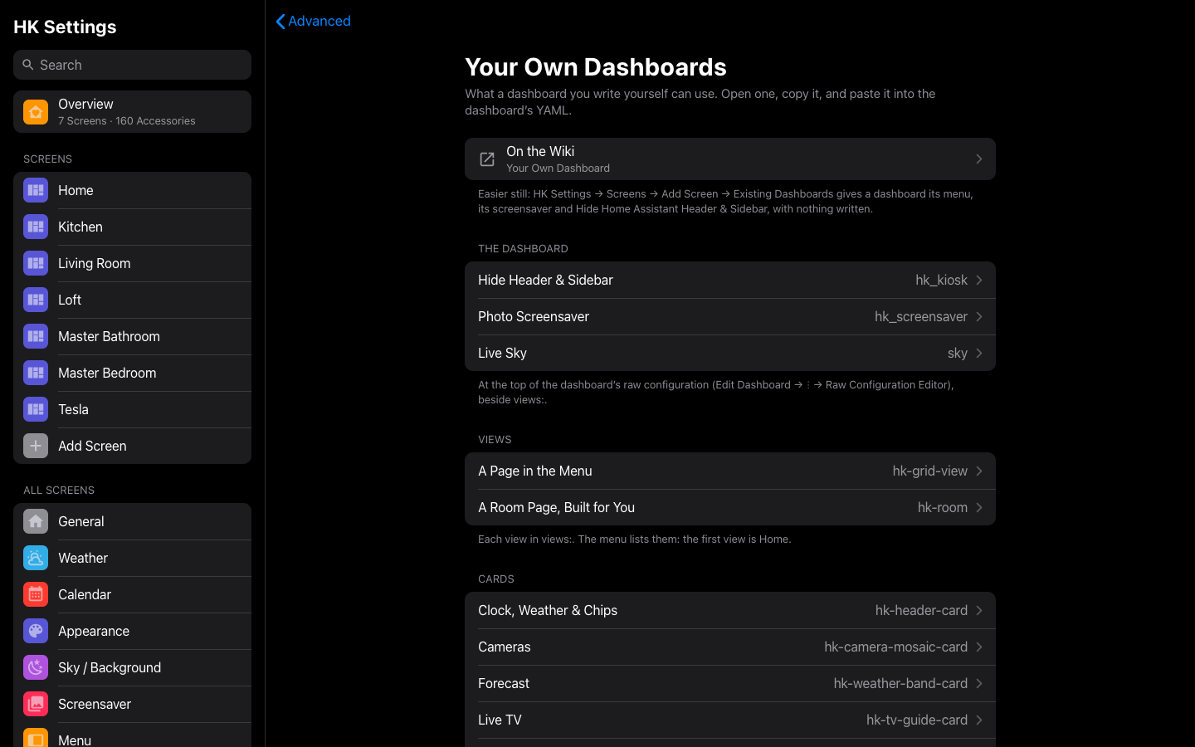This screenshot has width=1195, height=747.
Task: Open Overview in the sidebar
Action: click(132, 112)
